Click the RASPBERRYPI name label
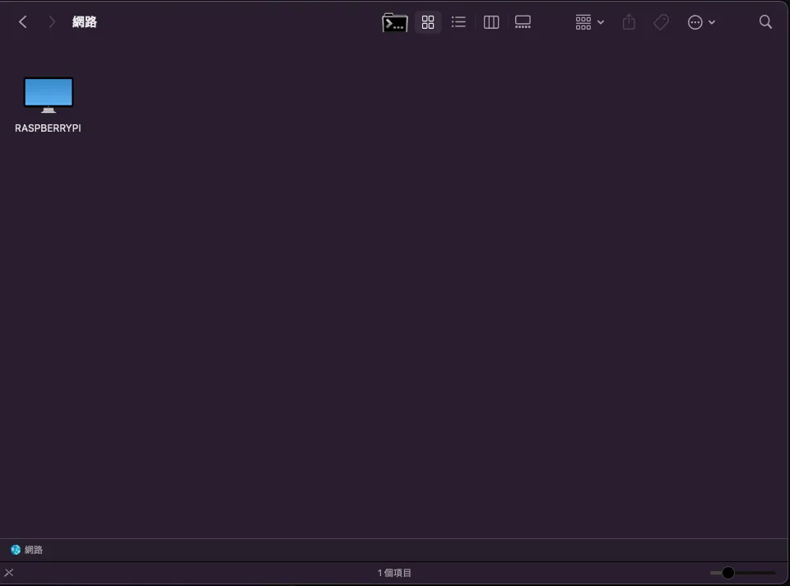Viewport: 790px width, 586px height. click(x=48, y=128)
